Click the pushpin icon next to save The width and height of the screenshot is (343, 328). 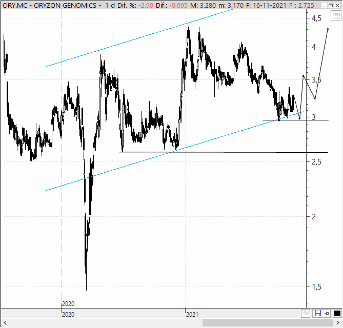coord(327,314)
